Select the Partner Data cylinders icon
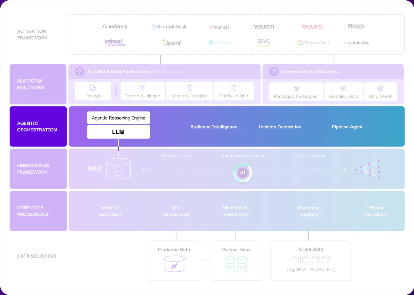Screen dimensions: 414x295 (x=236, y=264)
